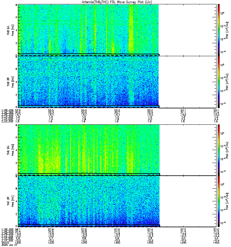Screen dimensions: 231x247
Task: Select the THB B∥ panel colorbar
Action: pos(219,82)
